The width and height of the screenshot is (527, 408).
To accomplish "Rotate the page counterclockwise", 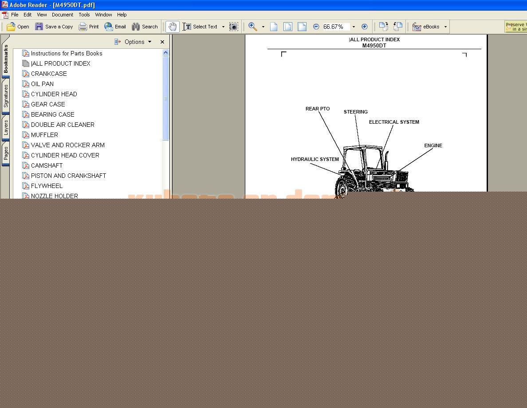I will (398, 27).
